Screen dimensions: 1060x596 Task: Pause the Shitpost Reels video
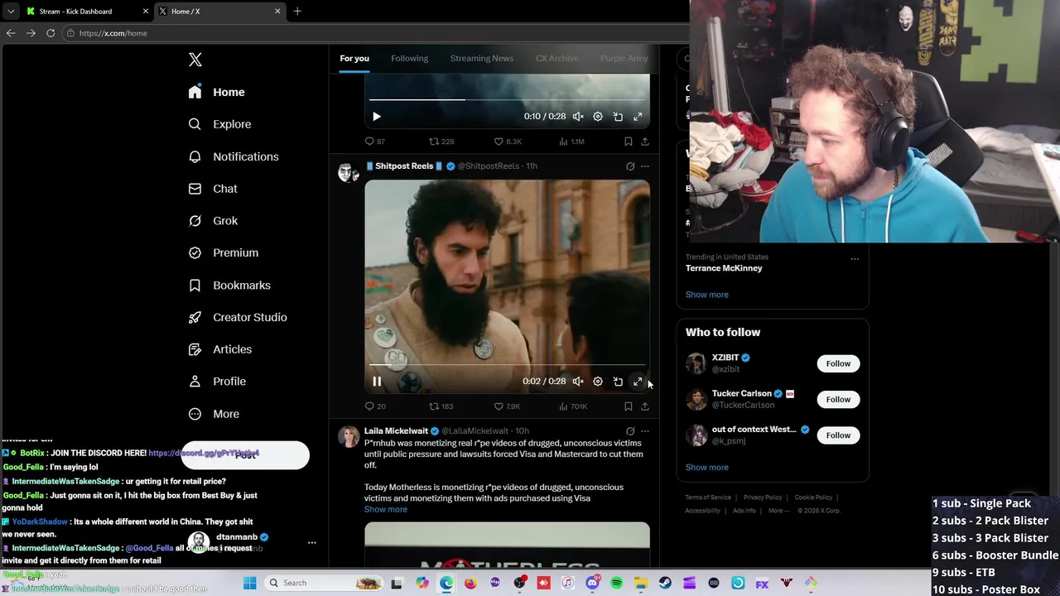tap(377, 382)
